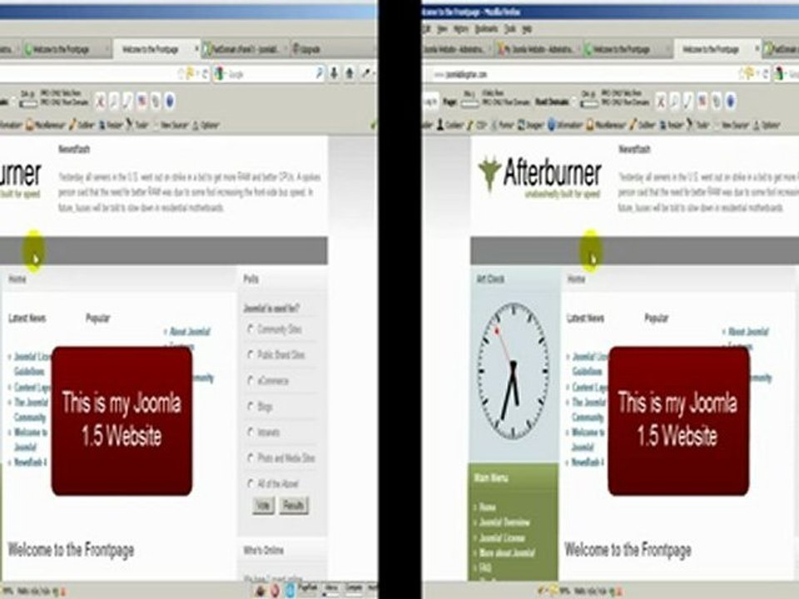Select the Blogs poll option
Viewport: 799px width, 599px height.
(251, 406)
